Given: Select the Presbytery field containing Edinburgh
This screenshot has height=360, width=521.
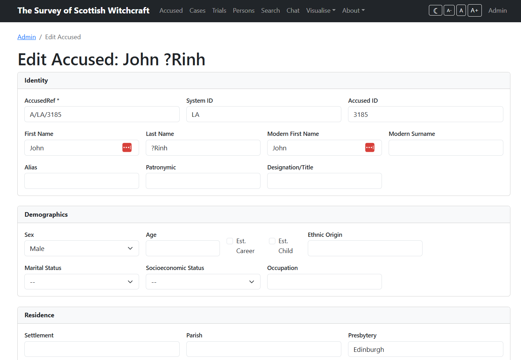Looking at the screenshot, I should click(x=425, y=349).
